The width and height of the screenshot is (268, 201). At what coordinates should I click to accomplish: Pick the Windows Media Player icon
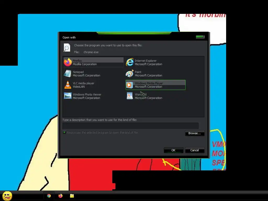click(130, 85)
